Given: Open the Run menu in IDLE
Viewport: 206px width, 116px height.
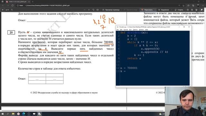Looking at the screenshot, I should tap(130, 30).
